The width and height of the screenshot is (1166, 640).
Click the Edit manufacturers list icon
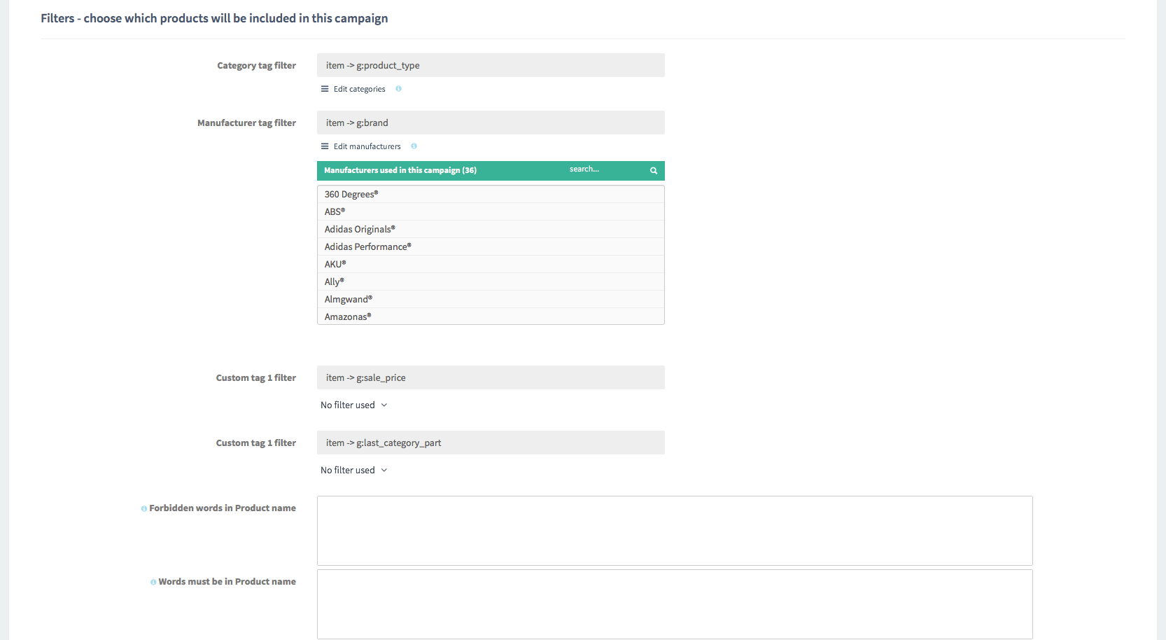[325, 146]
